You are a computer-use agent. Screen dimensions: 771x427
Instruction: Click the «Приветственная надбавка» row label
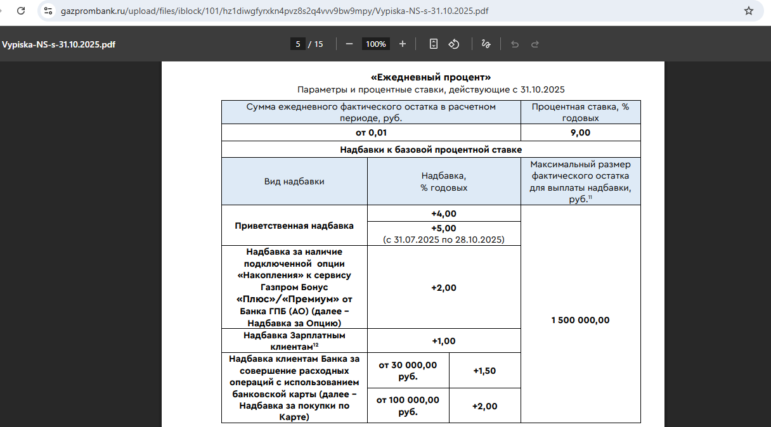tap(294, 226)
